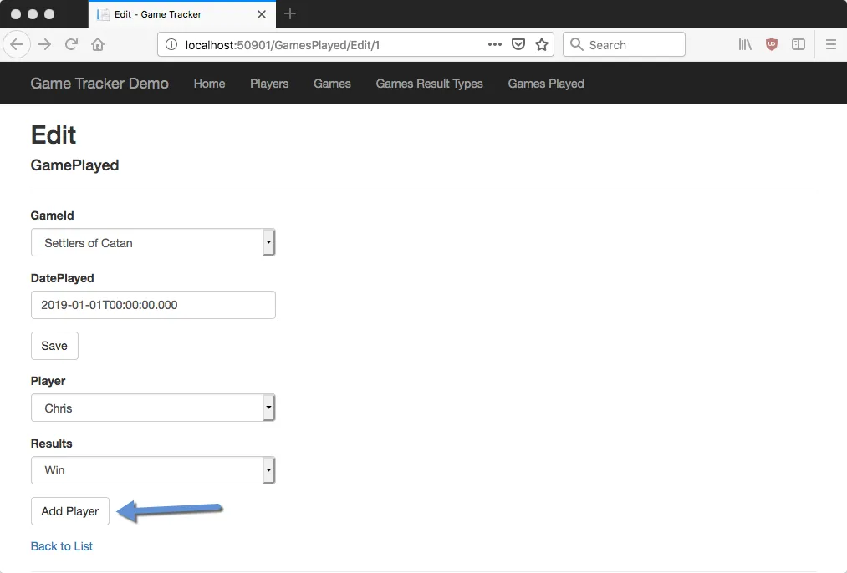Click the address bar URL
The height and width of the screenshot is (573, 847).
[x=283, y=45]
